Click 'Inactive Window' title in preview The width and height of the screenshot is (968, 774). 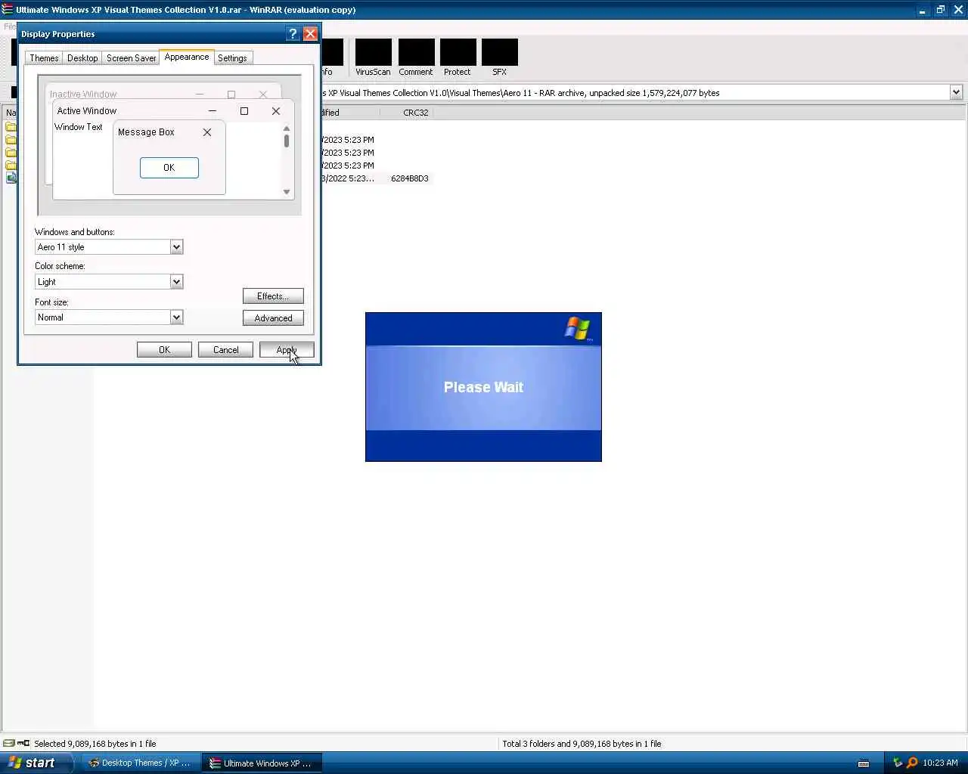point(83,94)
